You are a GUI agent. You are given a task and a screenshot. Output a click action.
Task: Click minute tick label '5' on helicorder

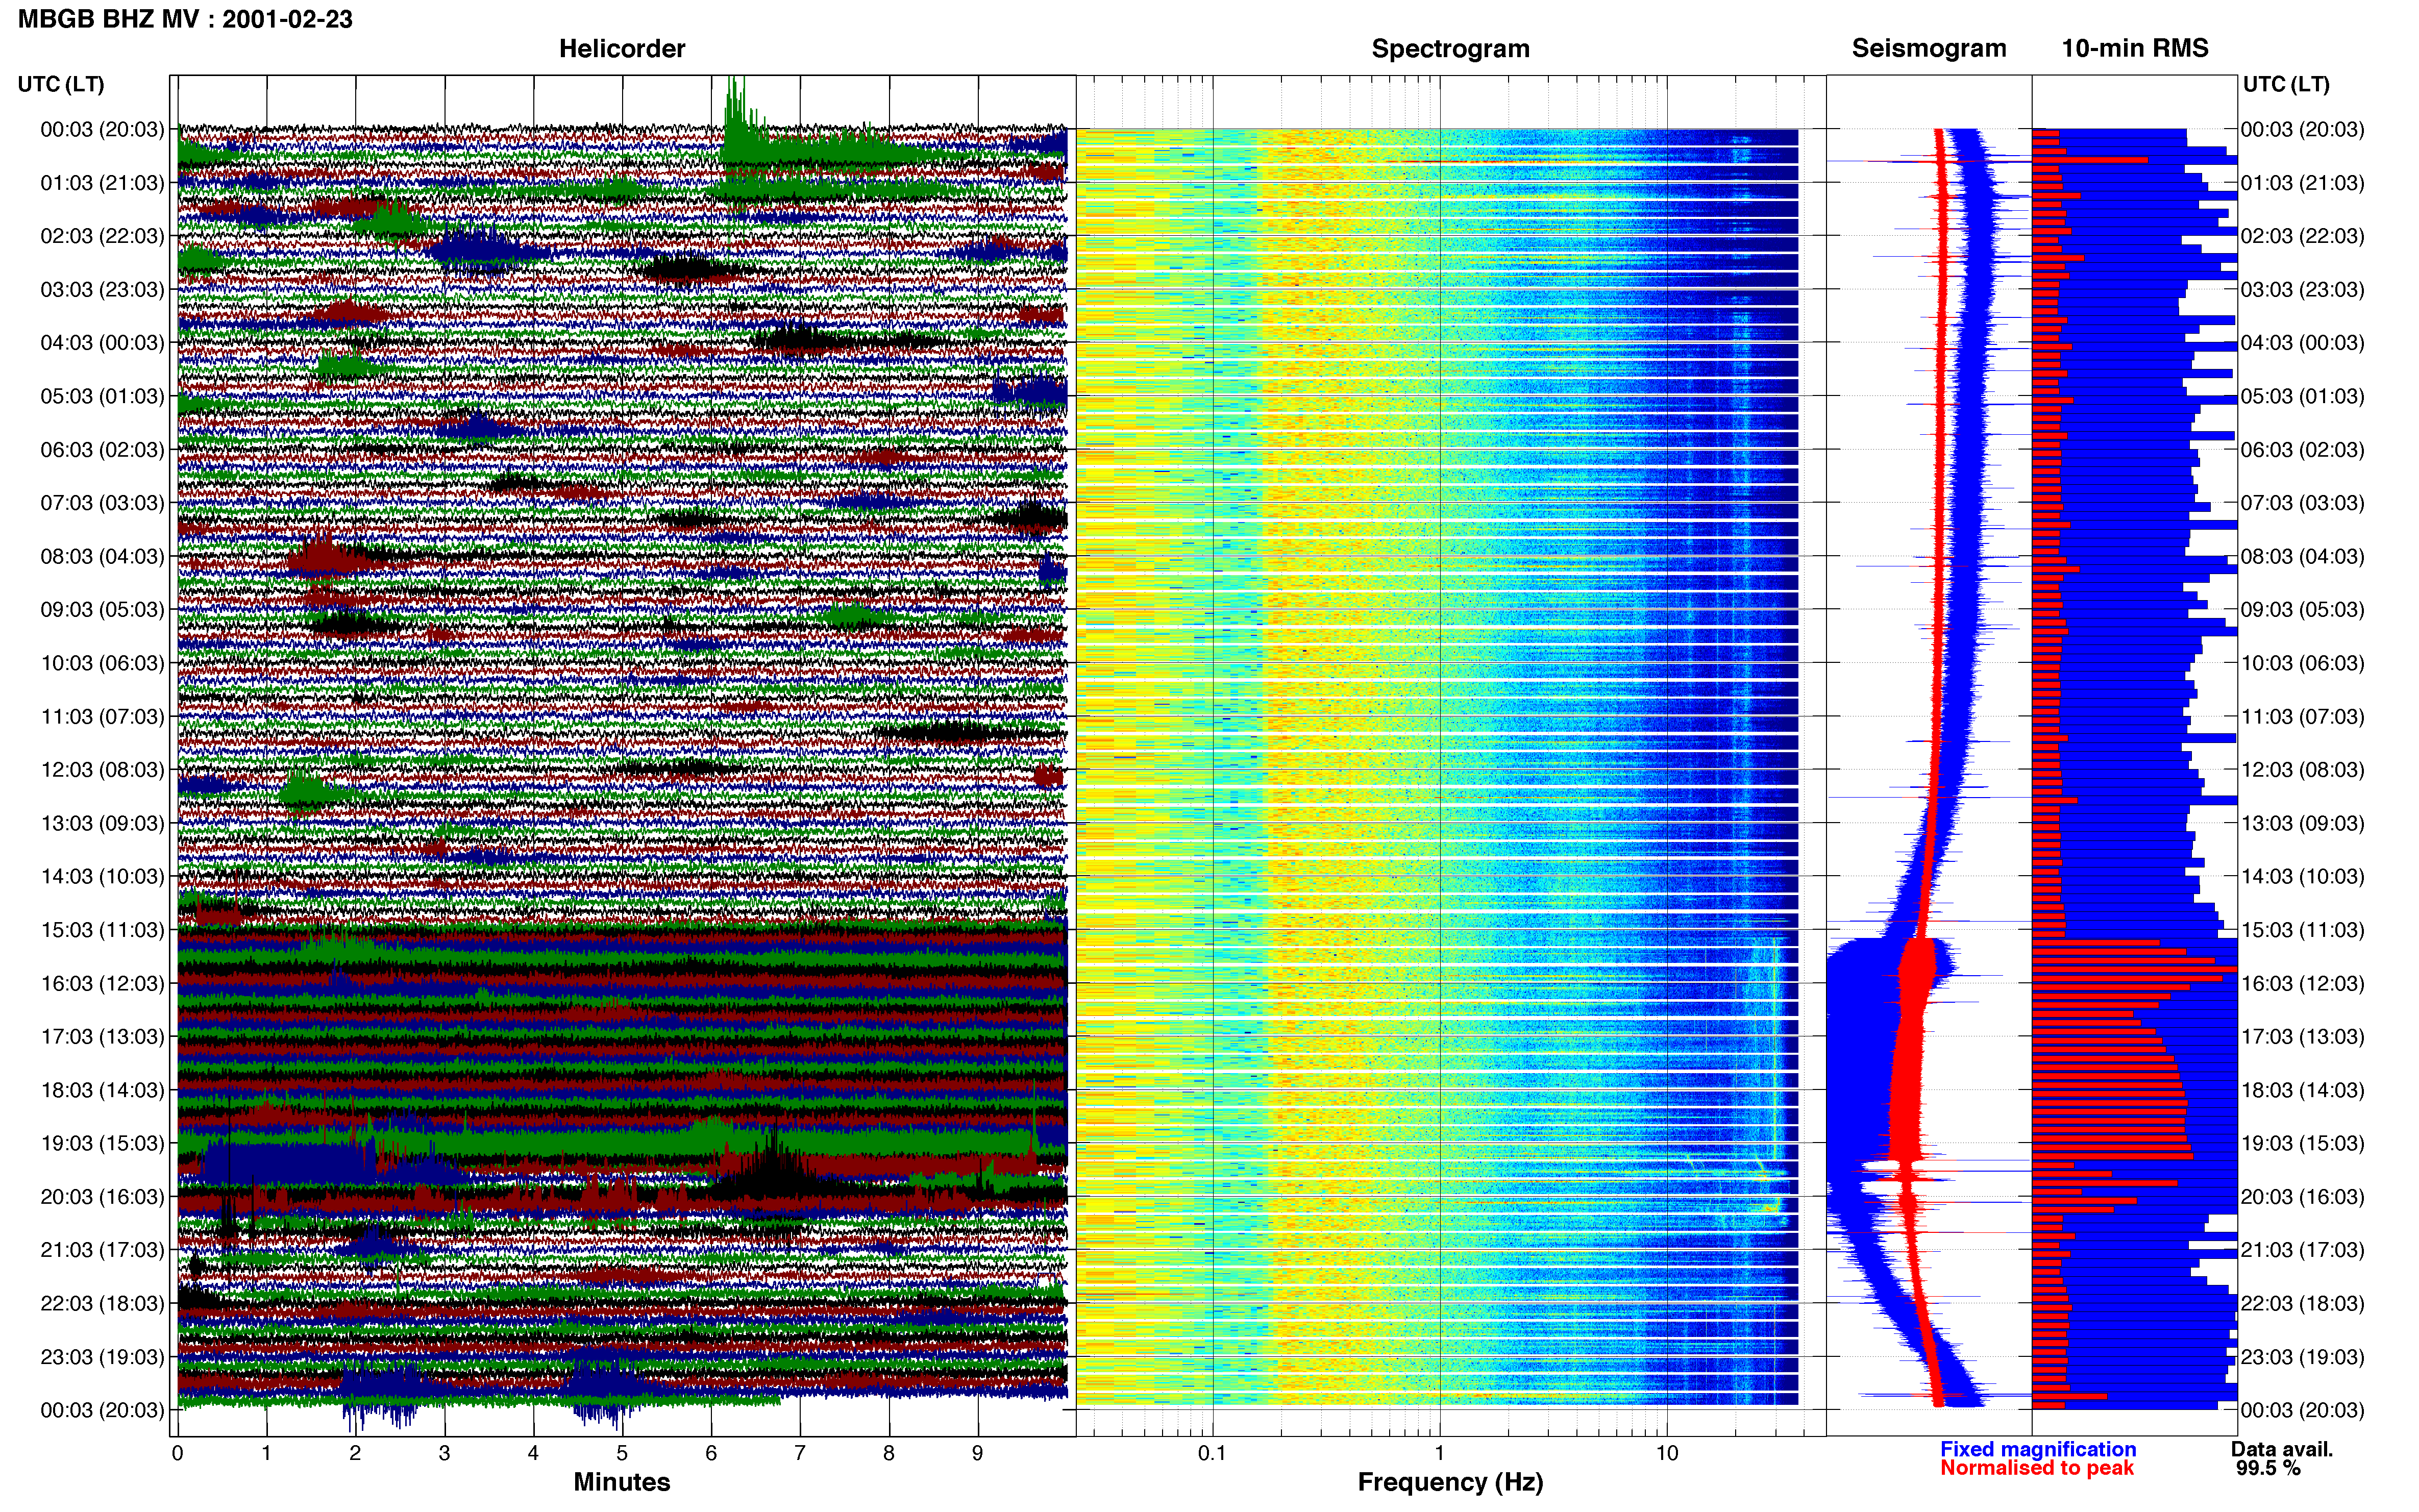pyautogui.click(x=622, y=1454)
